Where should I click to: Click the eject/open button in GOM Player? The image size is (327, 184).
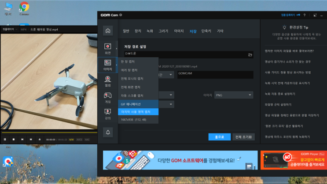40,140
